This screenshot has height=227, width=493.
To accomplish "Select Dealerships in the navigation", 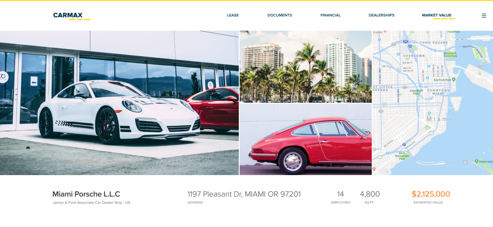I will 381,15.
